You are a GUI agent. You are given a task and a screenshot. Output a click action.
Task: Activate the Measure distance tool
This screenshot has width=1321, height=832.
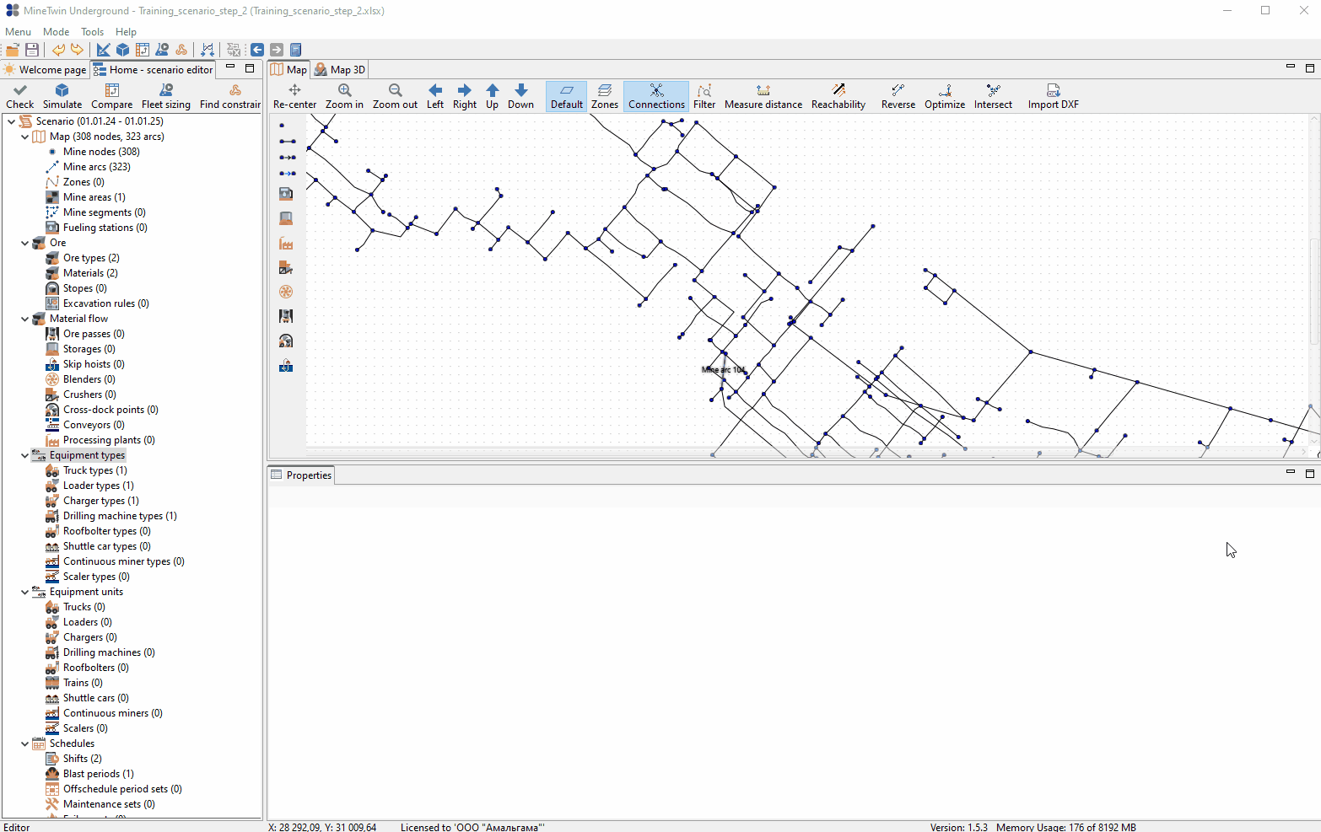(x=763, y=96)
